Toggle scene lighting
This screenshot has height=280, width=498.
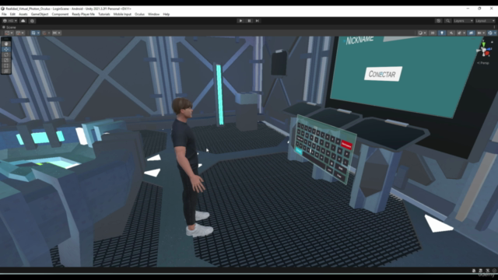(442, 33)
